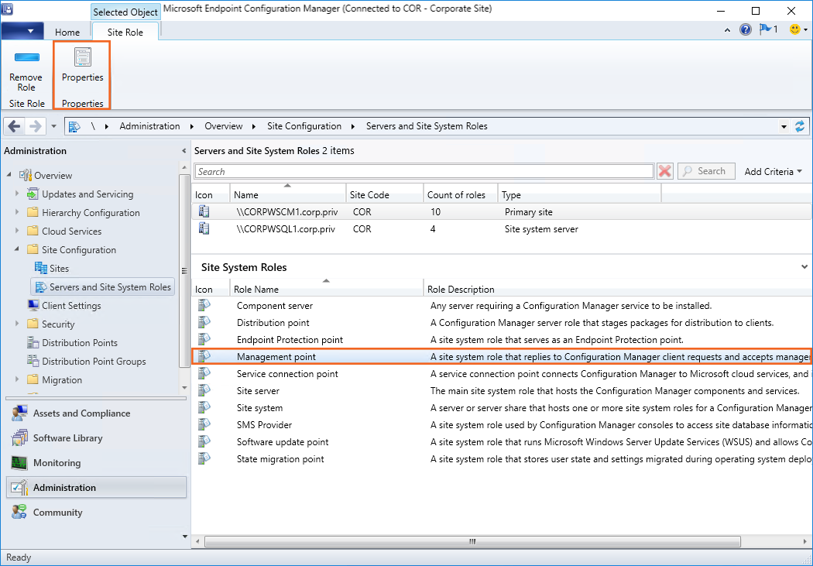Viewport: 813px width, 566px height.
Task: Click inside the Search text field
Action: tap(424, 171)
